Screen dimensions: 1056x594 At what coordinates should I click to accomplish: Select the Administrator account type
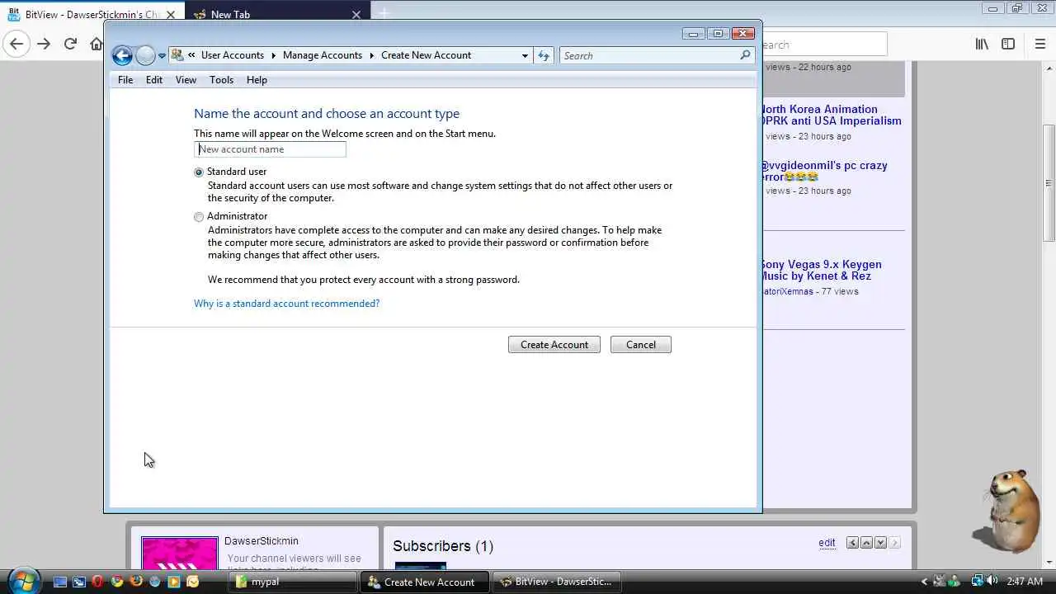click(199, 217)
